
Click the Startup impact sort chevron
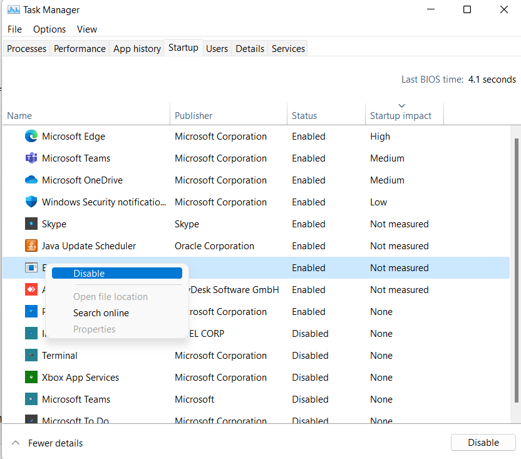coord(401,105)
